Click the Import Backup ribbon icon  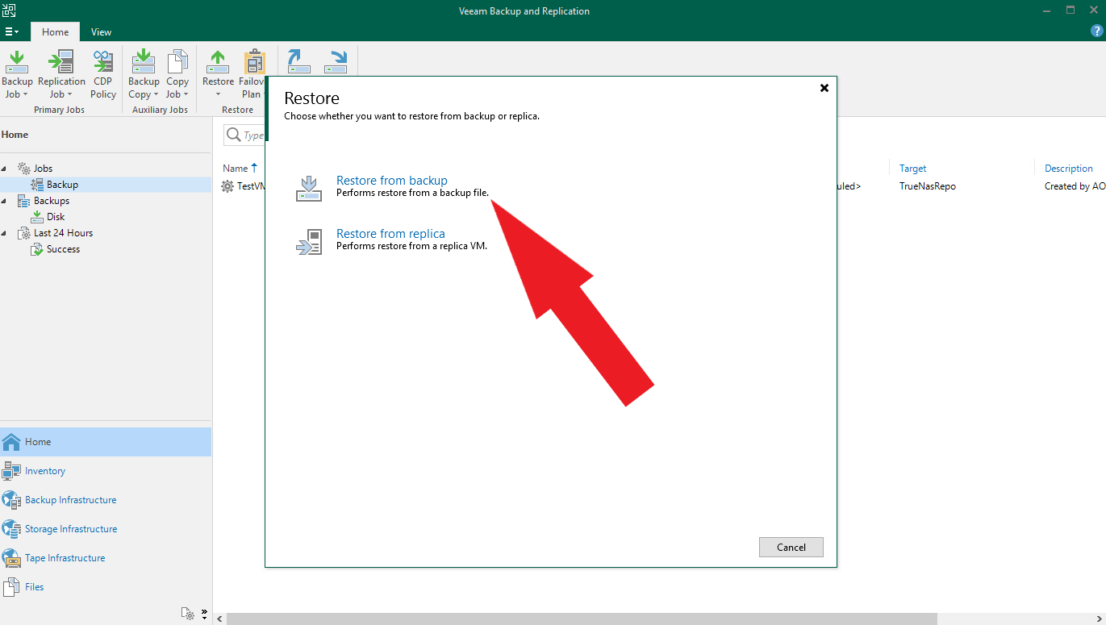pos(299,61)
